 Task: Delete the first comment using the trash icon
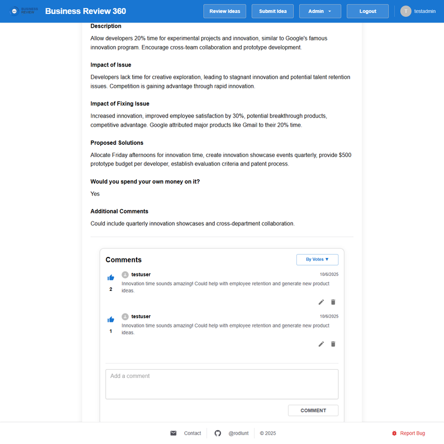pyautogui.click(x=333, y=302)
